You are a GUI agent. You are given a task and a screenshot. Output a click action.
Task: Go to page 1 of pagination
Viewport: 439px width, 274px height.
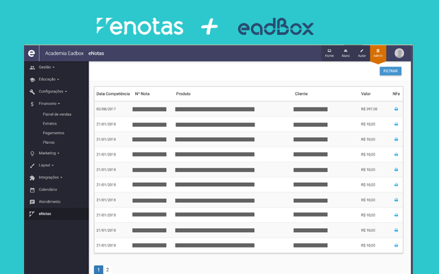(x=99, y=270)
